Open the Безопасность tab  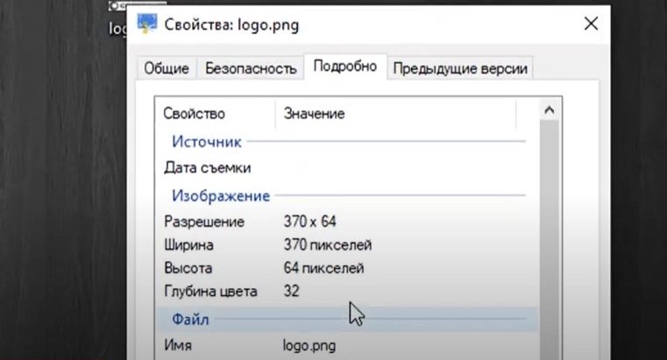click(x=251, y=68)
